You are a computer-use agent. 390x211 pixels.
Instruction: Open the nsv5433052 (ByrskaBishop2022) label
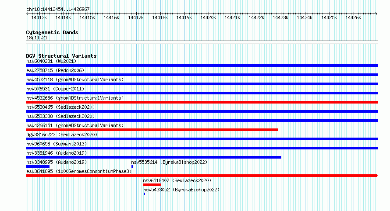click(x=181, y=190)
